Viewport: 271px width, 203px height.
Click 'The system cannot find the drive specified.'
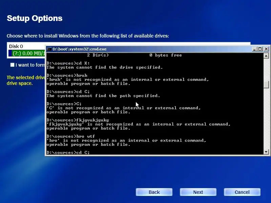click(105, 67)
